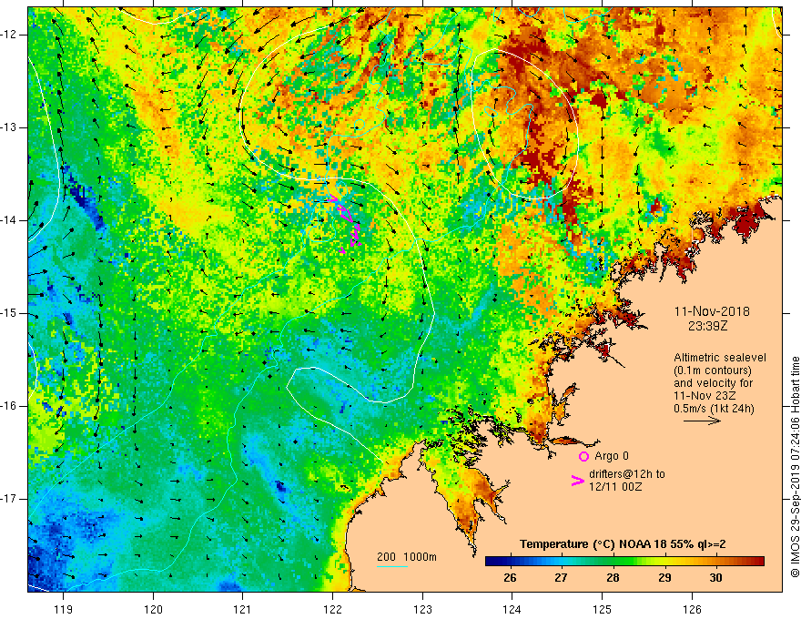This screenshot has width=801, height=619.
Task: Click the 28 tick label on color bar
Action: click(613, 578)
